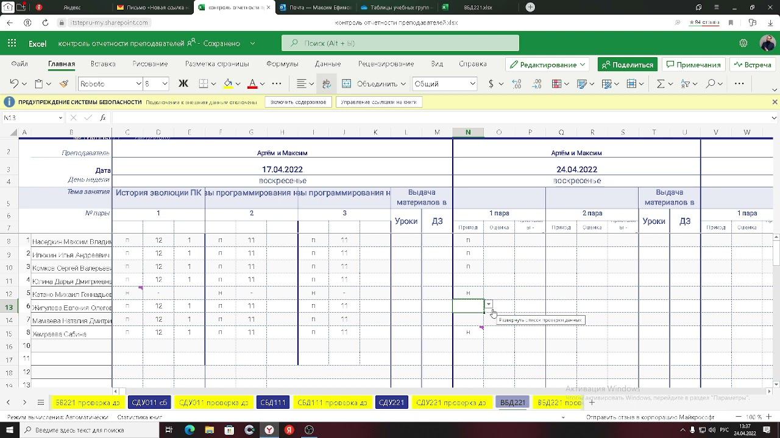Image resolution: width=780 pixels, height=438 pixels.
Task: Open more font options ellipsis
Action: 277,84
